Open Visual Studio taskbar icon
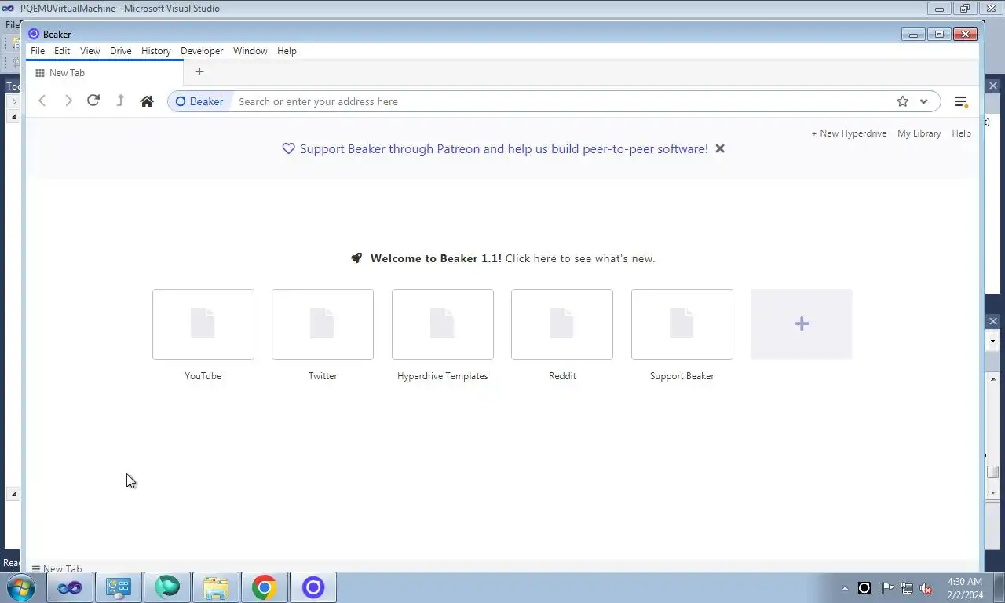This screenshot has height=603, width=1005. pyautogui.click(x=70, y=587)
